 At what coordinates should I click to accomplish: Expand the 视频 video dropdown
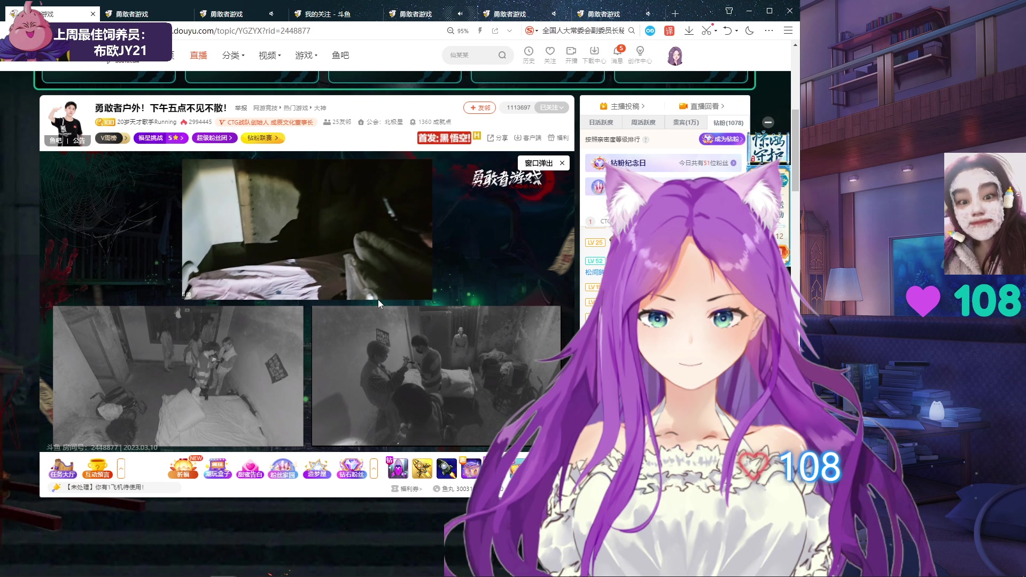click(x=270, y=55)
